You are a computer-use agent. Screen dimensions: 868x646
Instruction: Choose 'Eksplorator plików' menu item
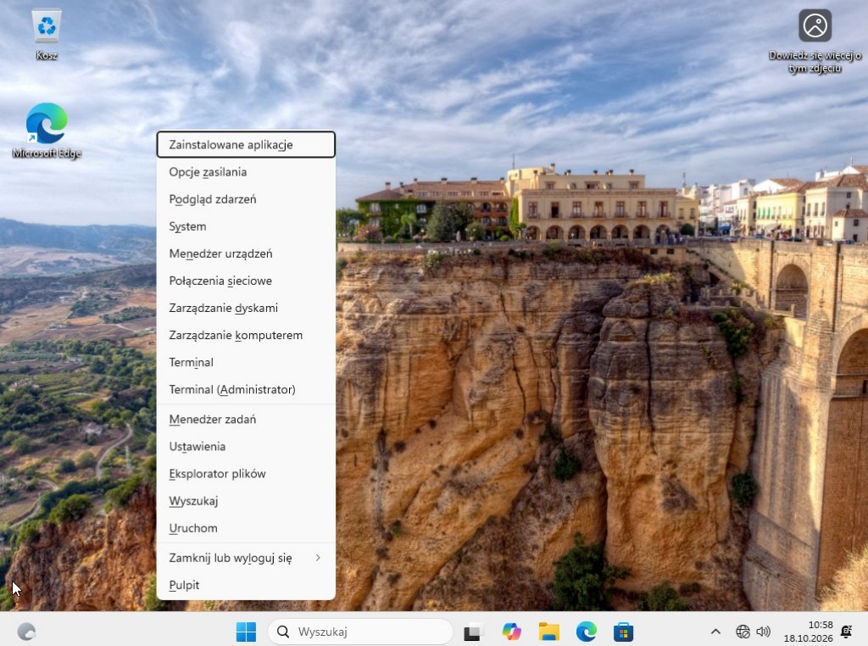coord(246,473)
